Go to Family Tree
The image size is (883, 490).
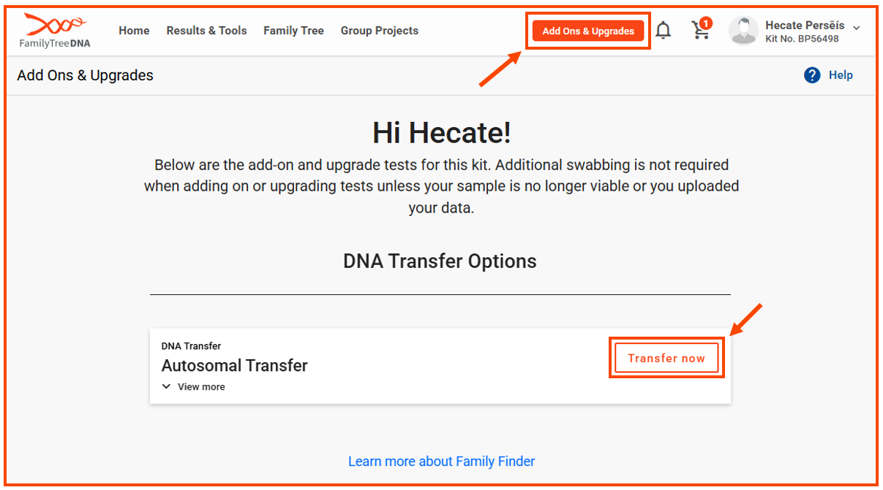pyautogui.click(x=293, y=31)
